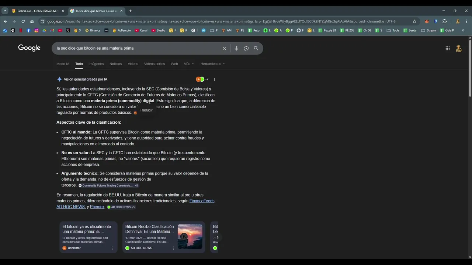472x265 pixels.
Task: Open the tab search dropdown
Action: coord(5,11)
